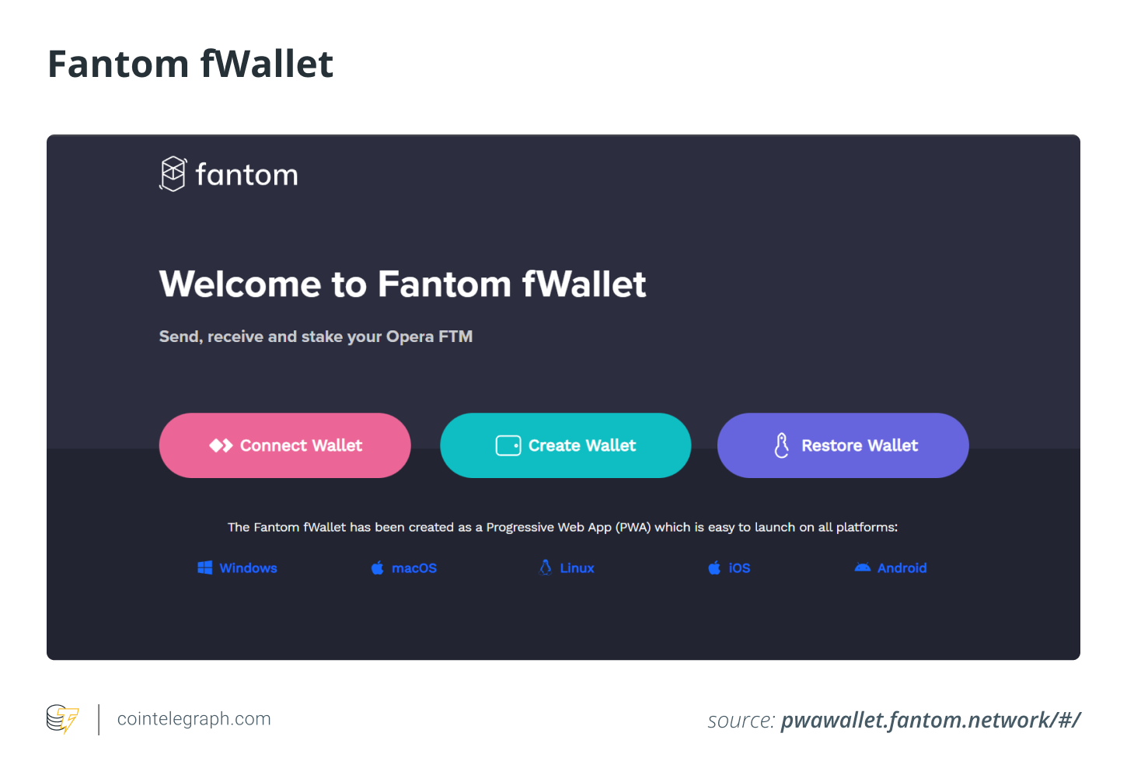Image resolution: width=1127 pixels, height=782 pixels.
Task: Click the Linux penguin icon
Action: (x=546, y=567)
